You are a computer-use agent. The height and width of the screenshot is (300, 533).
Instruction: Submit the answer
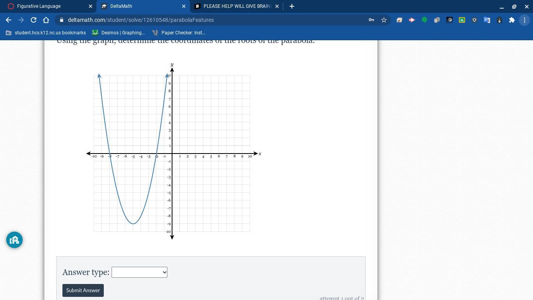click(x=83, y=290)
